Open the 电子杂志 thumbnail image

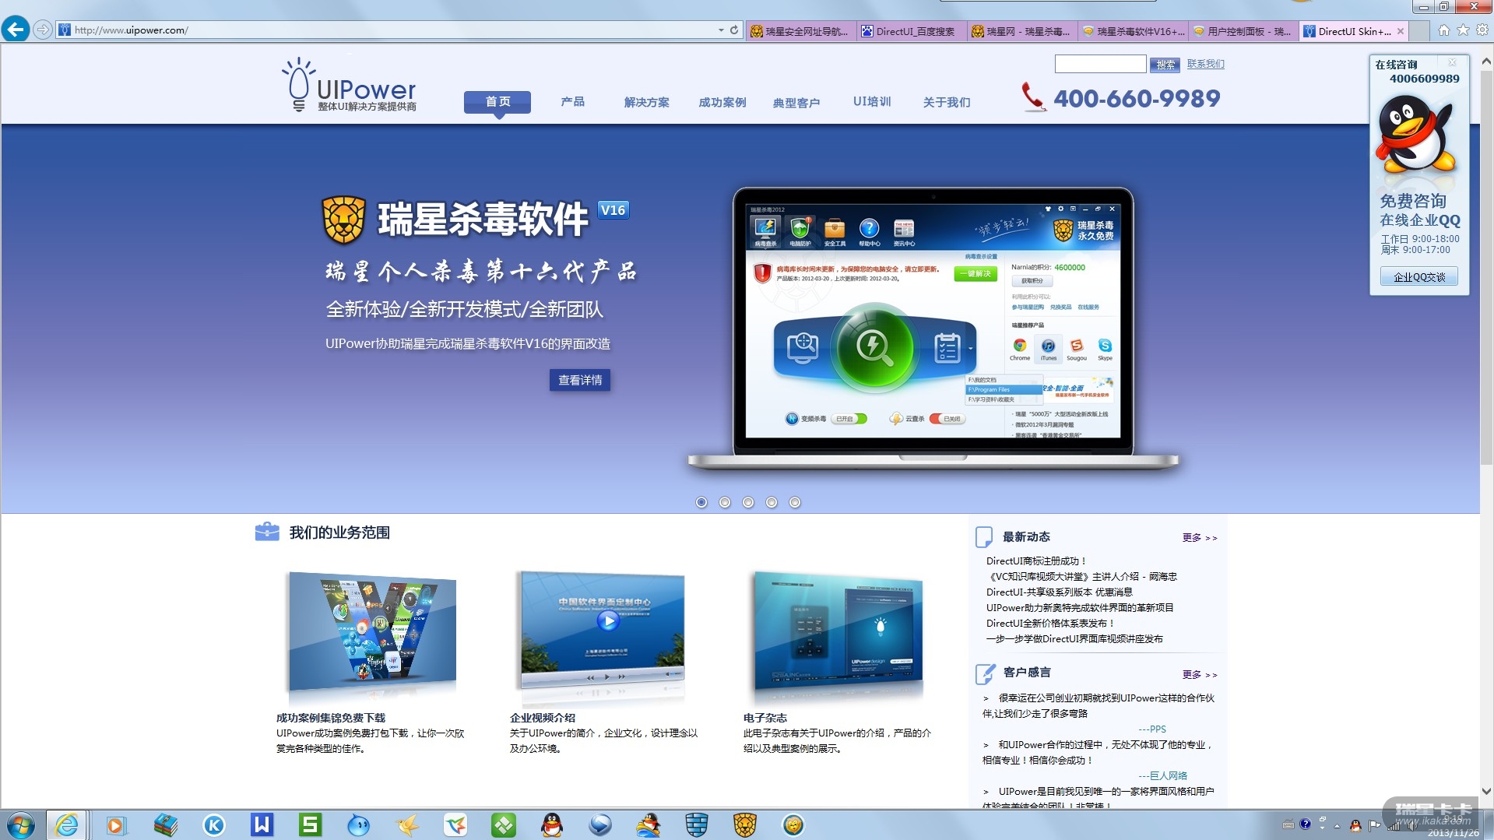(x=838, y=633)
